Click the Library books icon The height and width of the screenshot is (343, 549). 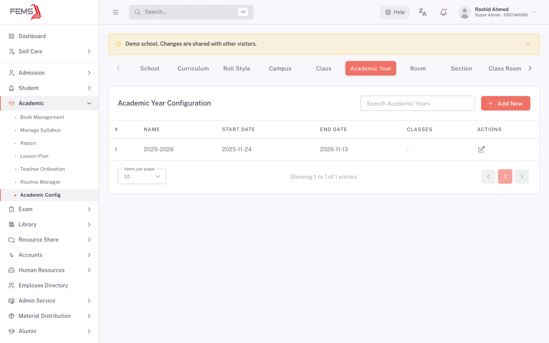(11, 224)
